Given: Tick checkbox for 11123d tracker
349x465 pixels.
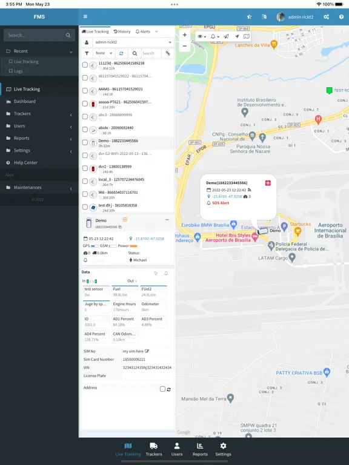Looking at the screenshot, I should [x=85, y=65].
